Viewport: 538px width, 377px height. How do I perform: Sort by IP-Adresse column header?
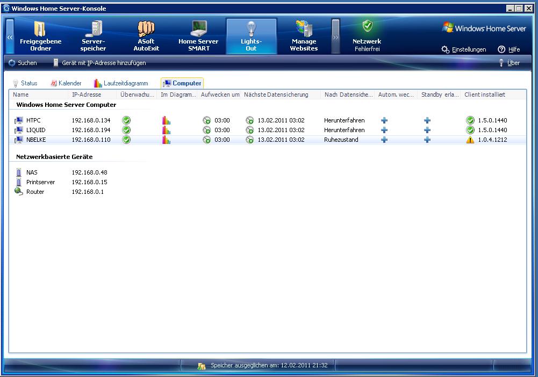(x=92, y=95)
